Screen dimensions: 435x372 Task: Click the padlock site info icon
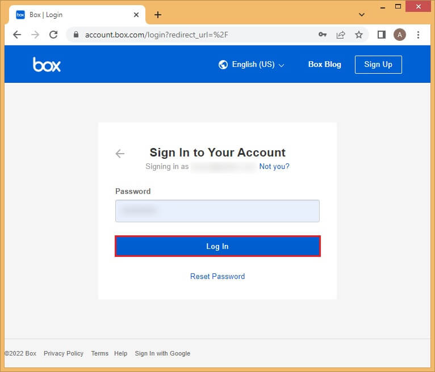[76, 35]
